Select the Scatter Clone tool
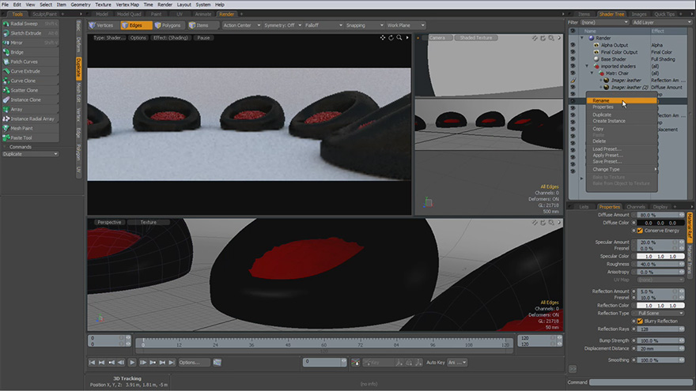 pos(30,90)
